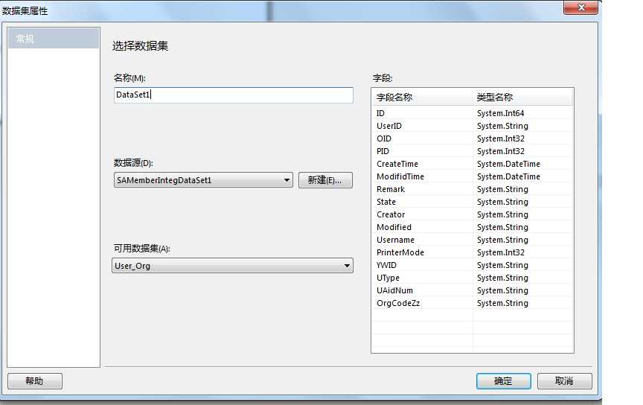Click System.String type in UserID row
643x405 pixels.
pos(503,126)
